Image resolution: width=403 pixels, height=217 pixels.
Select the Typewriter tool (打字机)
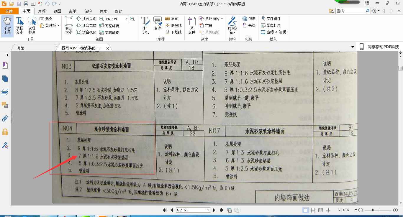pos(145,25)
